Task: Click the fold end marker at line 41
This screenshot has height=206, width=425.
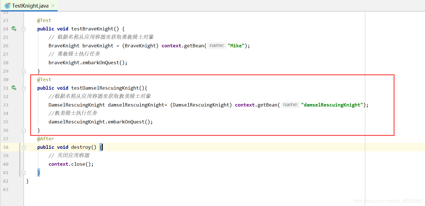Action: (x=24, y=172)
